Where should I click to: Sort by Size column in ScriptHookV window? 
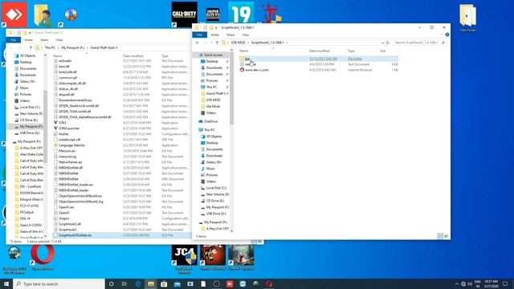pyautogui.click(x=382, y=51)
